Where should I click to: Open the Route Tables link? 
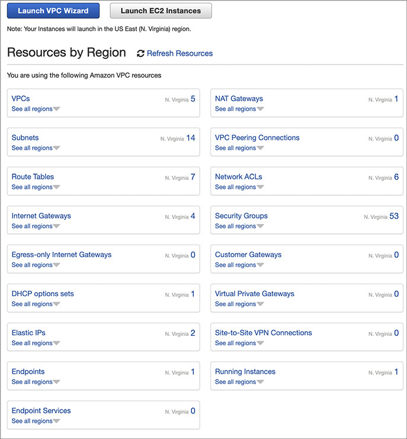[33, 177]
